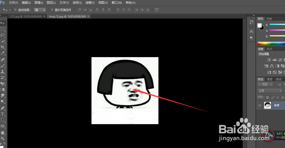Pick a color from the spectrum ramp
This screenshot has height=148, width=285.
[x=271, y=43]
